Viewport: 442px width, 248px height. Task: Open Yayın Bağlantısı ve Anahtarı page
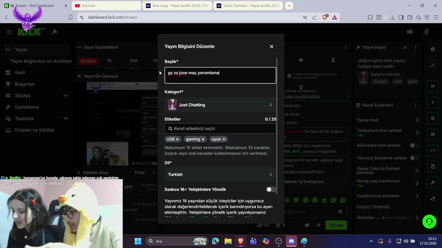41,61
